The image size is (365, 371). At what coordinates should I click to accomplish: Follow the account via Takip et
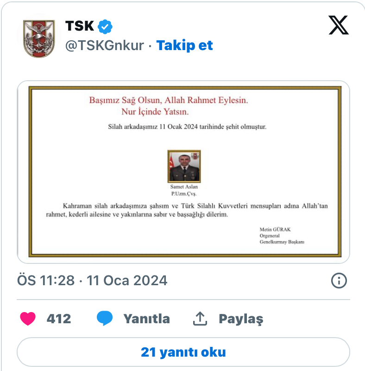tap(184, 45)
